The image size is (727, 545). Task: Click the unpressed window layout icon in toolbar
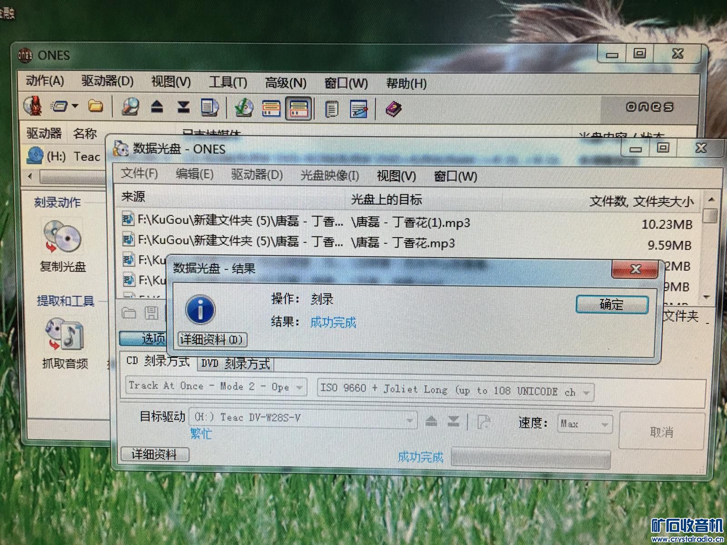271,109
